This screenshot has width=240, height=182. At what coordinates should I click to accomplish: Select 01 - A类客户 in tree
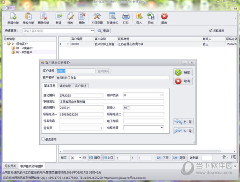click(24, 48)
